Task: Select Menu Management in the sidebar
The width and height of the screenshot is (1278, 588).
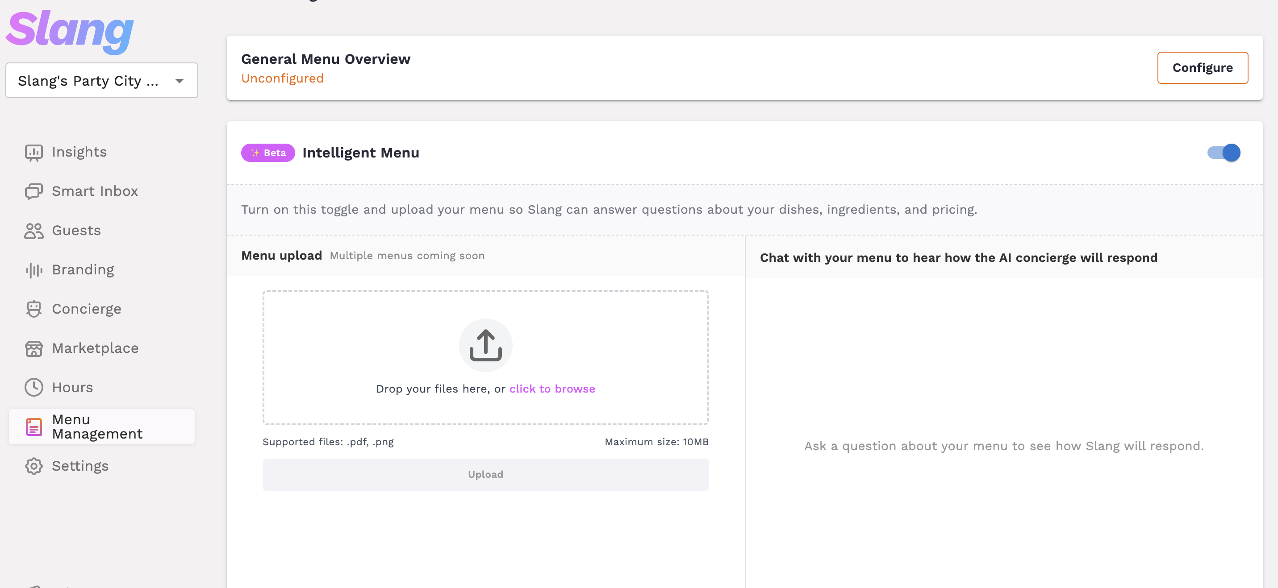Action: (101, 427)
